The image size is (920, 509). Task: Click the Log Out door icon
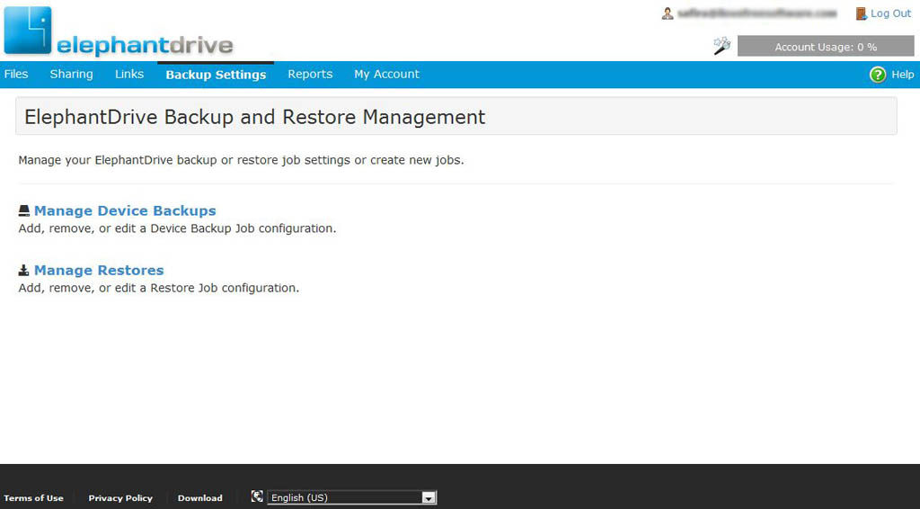pyautogui.click(x=861, y=13)
